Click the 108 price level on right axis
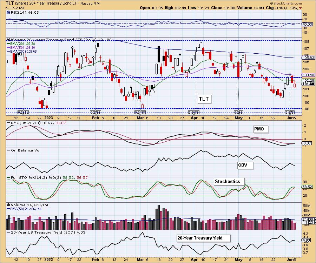This screenshot has height=263, width=316. [x=307, y=42]
